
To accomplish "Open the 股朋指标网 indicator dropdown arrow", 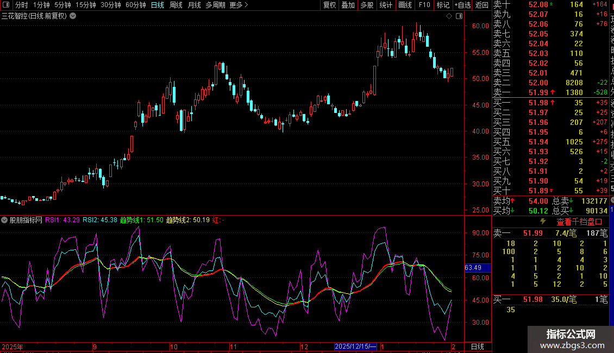I will (4, 220).
